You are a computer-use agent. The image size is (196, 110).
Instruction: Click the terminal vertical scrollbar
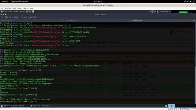[195, 85]
